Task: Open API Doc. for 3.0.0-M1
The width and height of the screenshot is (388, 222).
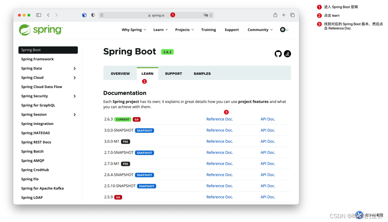Action: coord(268,141)
